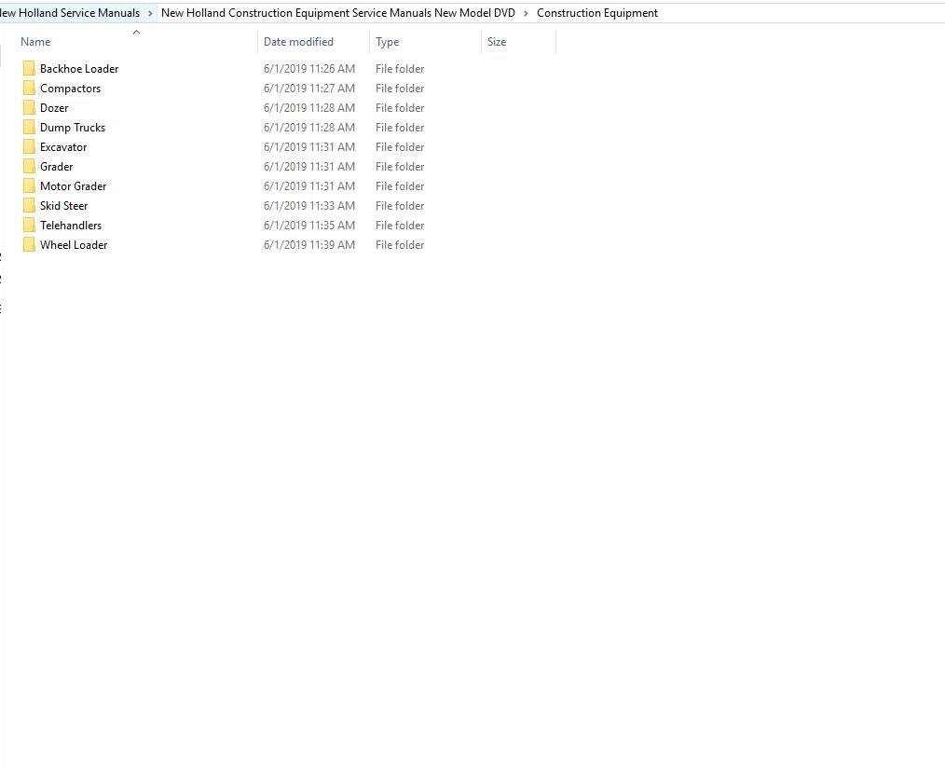
Task: Select the Telehandlers folder name
Action: pyautogui.click(x=71, y=226)
